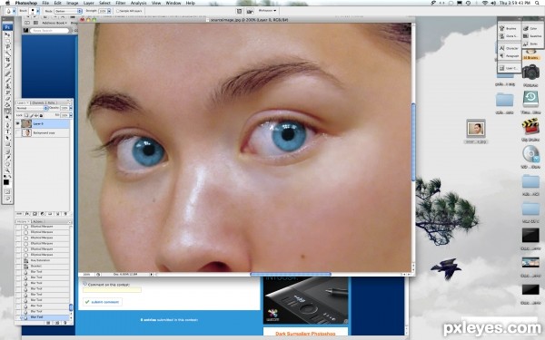Open the Blur tool preset picker
The image size is (545, 340).
14,11
